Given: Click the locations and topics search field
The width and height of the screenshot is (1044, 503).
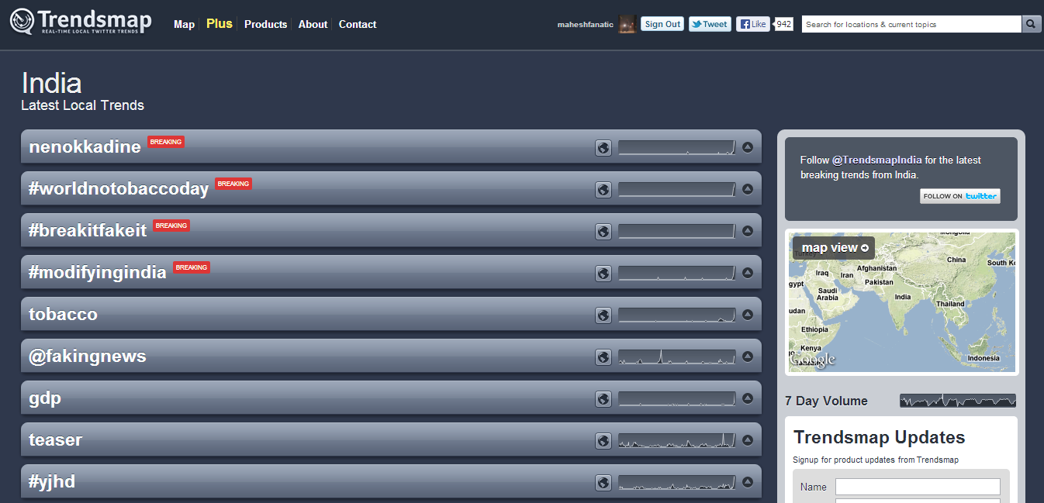Looking at the screenshot, I should (911, 24).
